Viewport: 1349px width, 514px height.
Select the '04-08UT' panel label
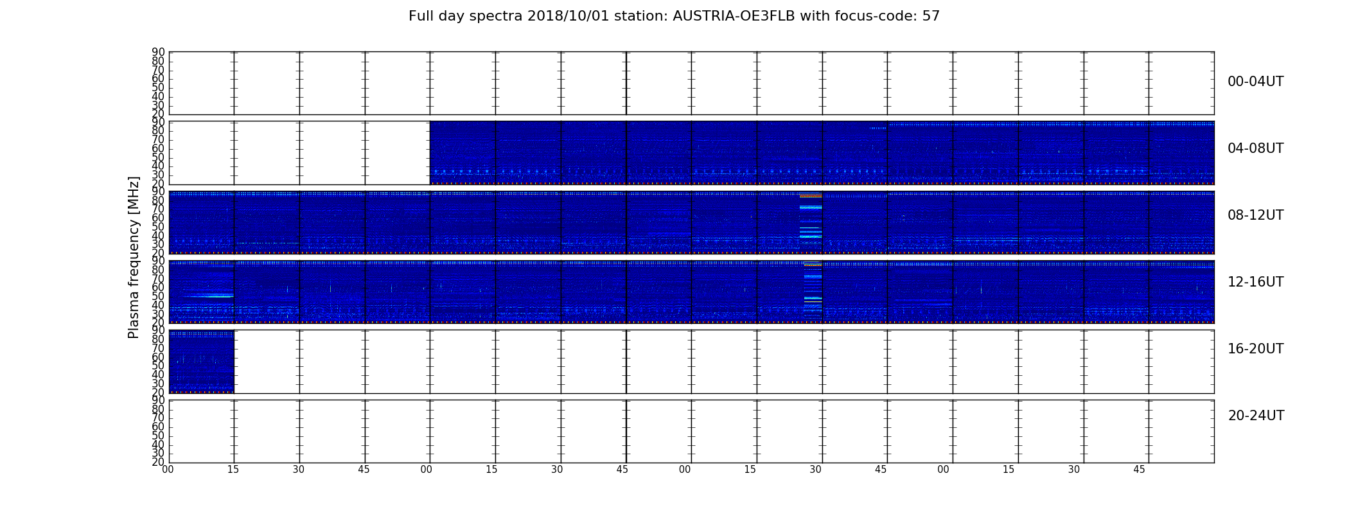point(1255,148)
